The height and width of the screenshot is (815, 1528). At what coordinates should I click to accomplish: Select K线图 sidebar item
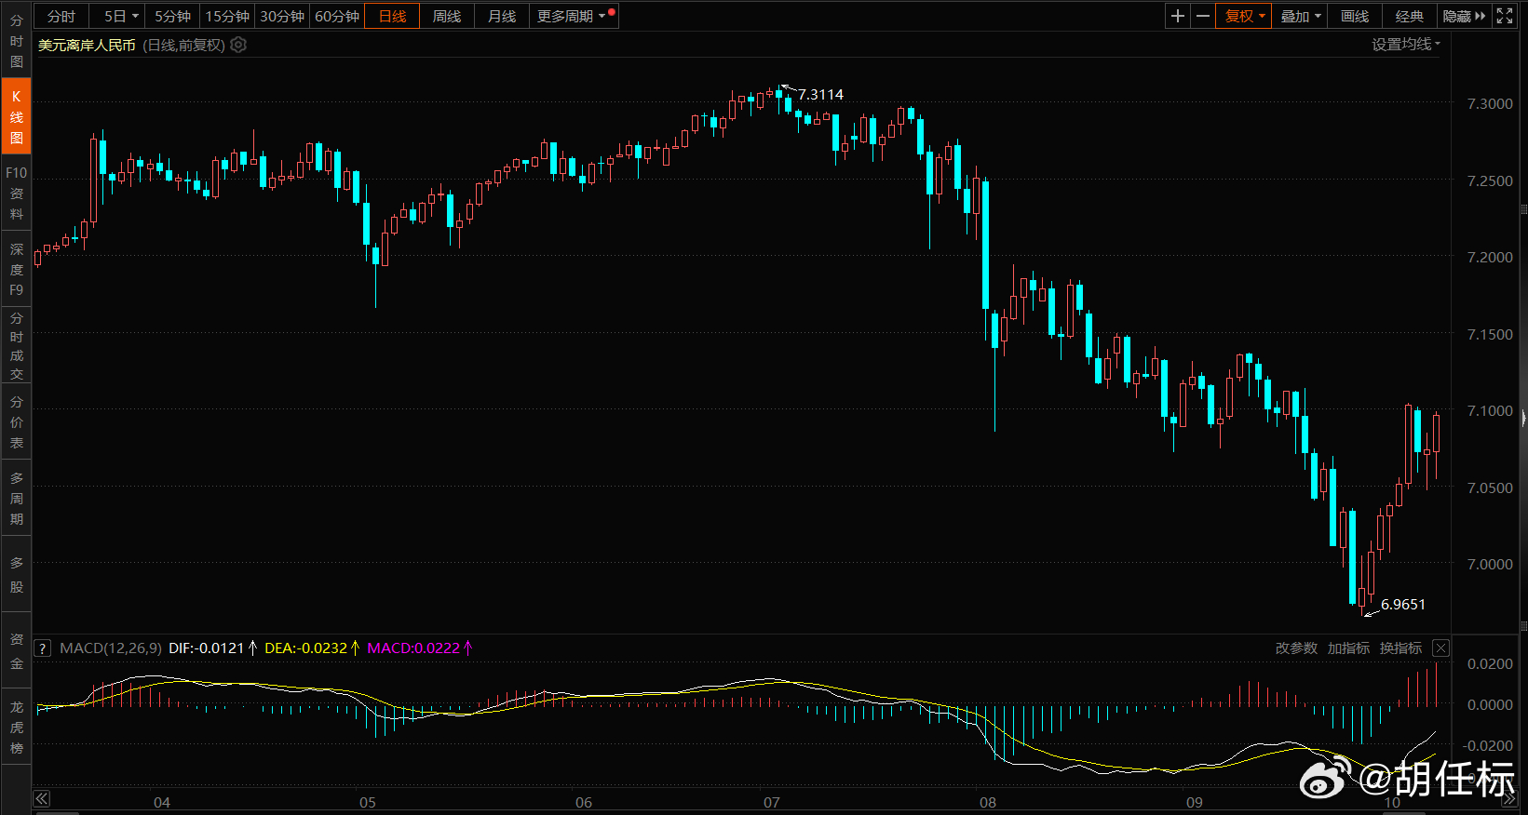pos(16,116)
